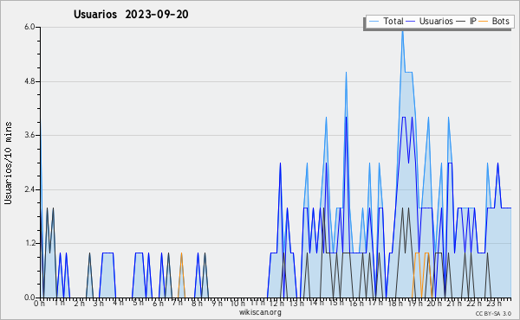Image resolution: width=520 pixels, height=320 pixels.
Task: Click the '0.0' y-axis value
Action: 29,298
